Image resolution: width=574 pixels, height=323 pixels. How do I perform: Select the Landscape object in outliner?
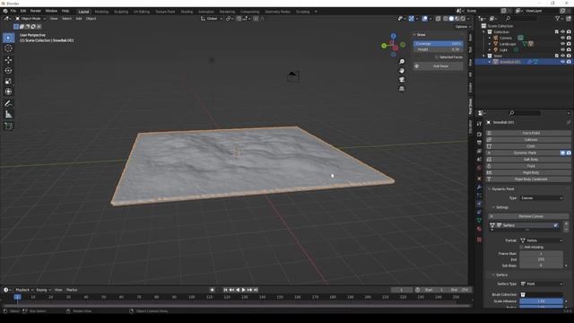click(x=508, y=44)
